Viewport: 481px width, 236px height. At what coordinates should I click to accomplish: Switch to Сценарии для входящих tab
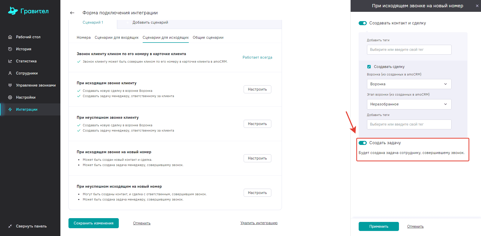117,37
